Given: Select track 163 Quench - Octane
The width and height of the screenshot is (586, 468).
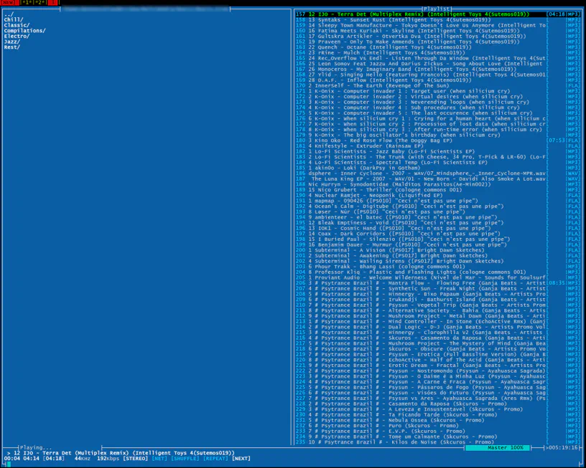Looking at the screenshot, I should coord(438,47).
